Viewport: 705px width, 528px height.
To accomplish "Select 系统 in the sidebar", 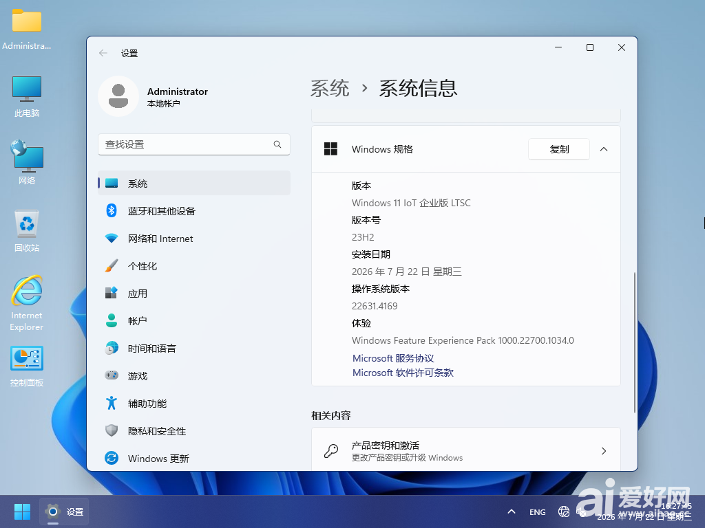I will [x=193, y=183].
